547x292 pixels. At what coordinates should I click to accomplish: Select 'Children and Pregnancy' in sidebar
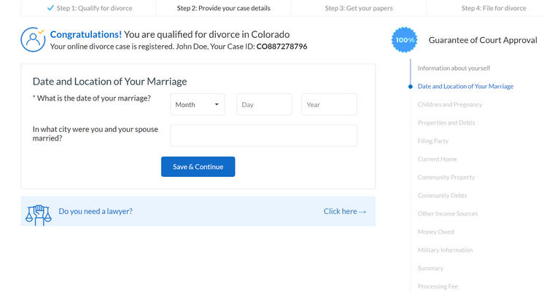[449, 104]
